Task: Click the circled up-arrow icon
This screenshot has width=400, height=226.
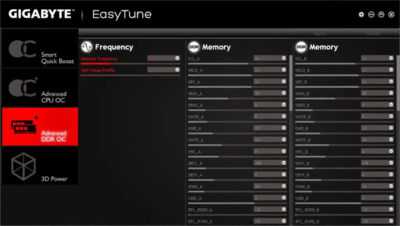Action: point(381,14)
